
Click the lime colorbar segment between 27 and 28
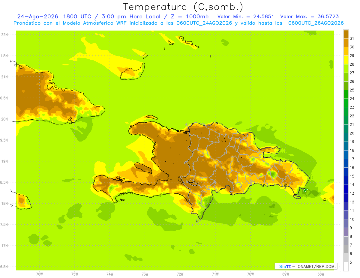coord(346,69)
